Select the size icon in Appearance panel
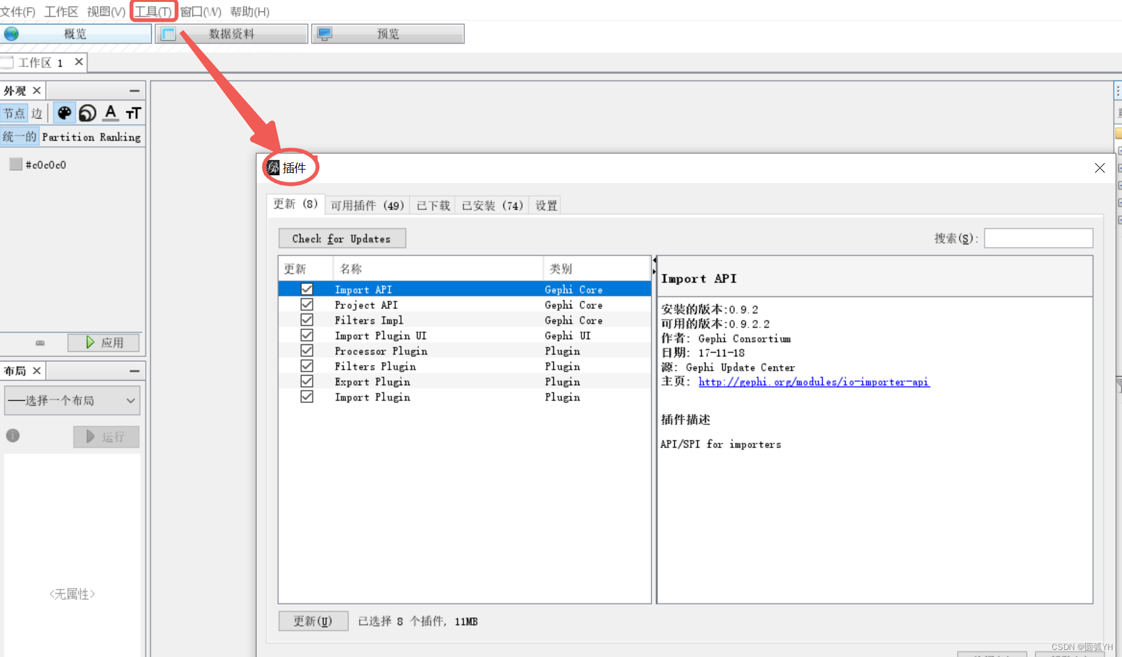The width and height of the screenshot is (1122, 657). (x=88, y=113)
